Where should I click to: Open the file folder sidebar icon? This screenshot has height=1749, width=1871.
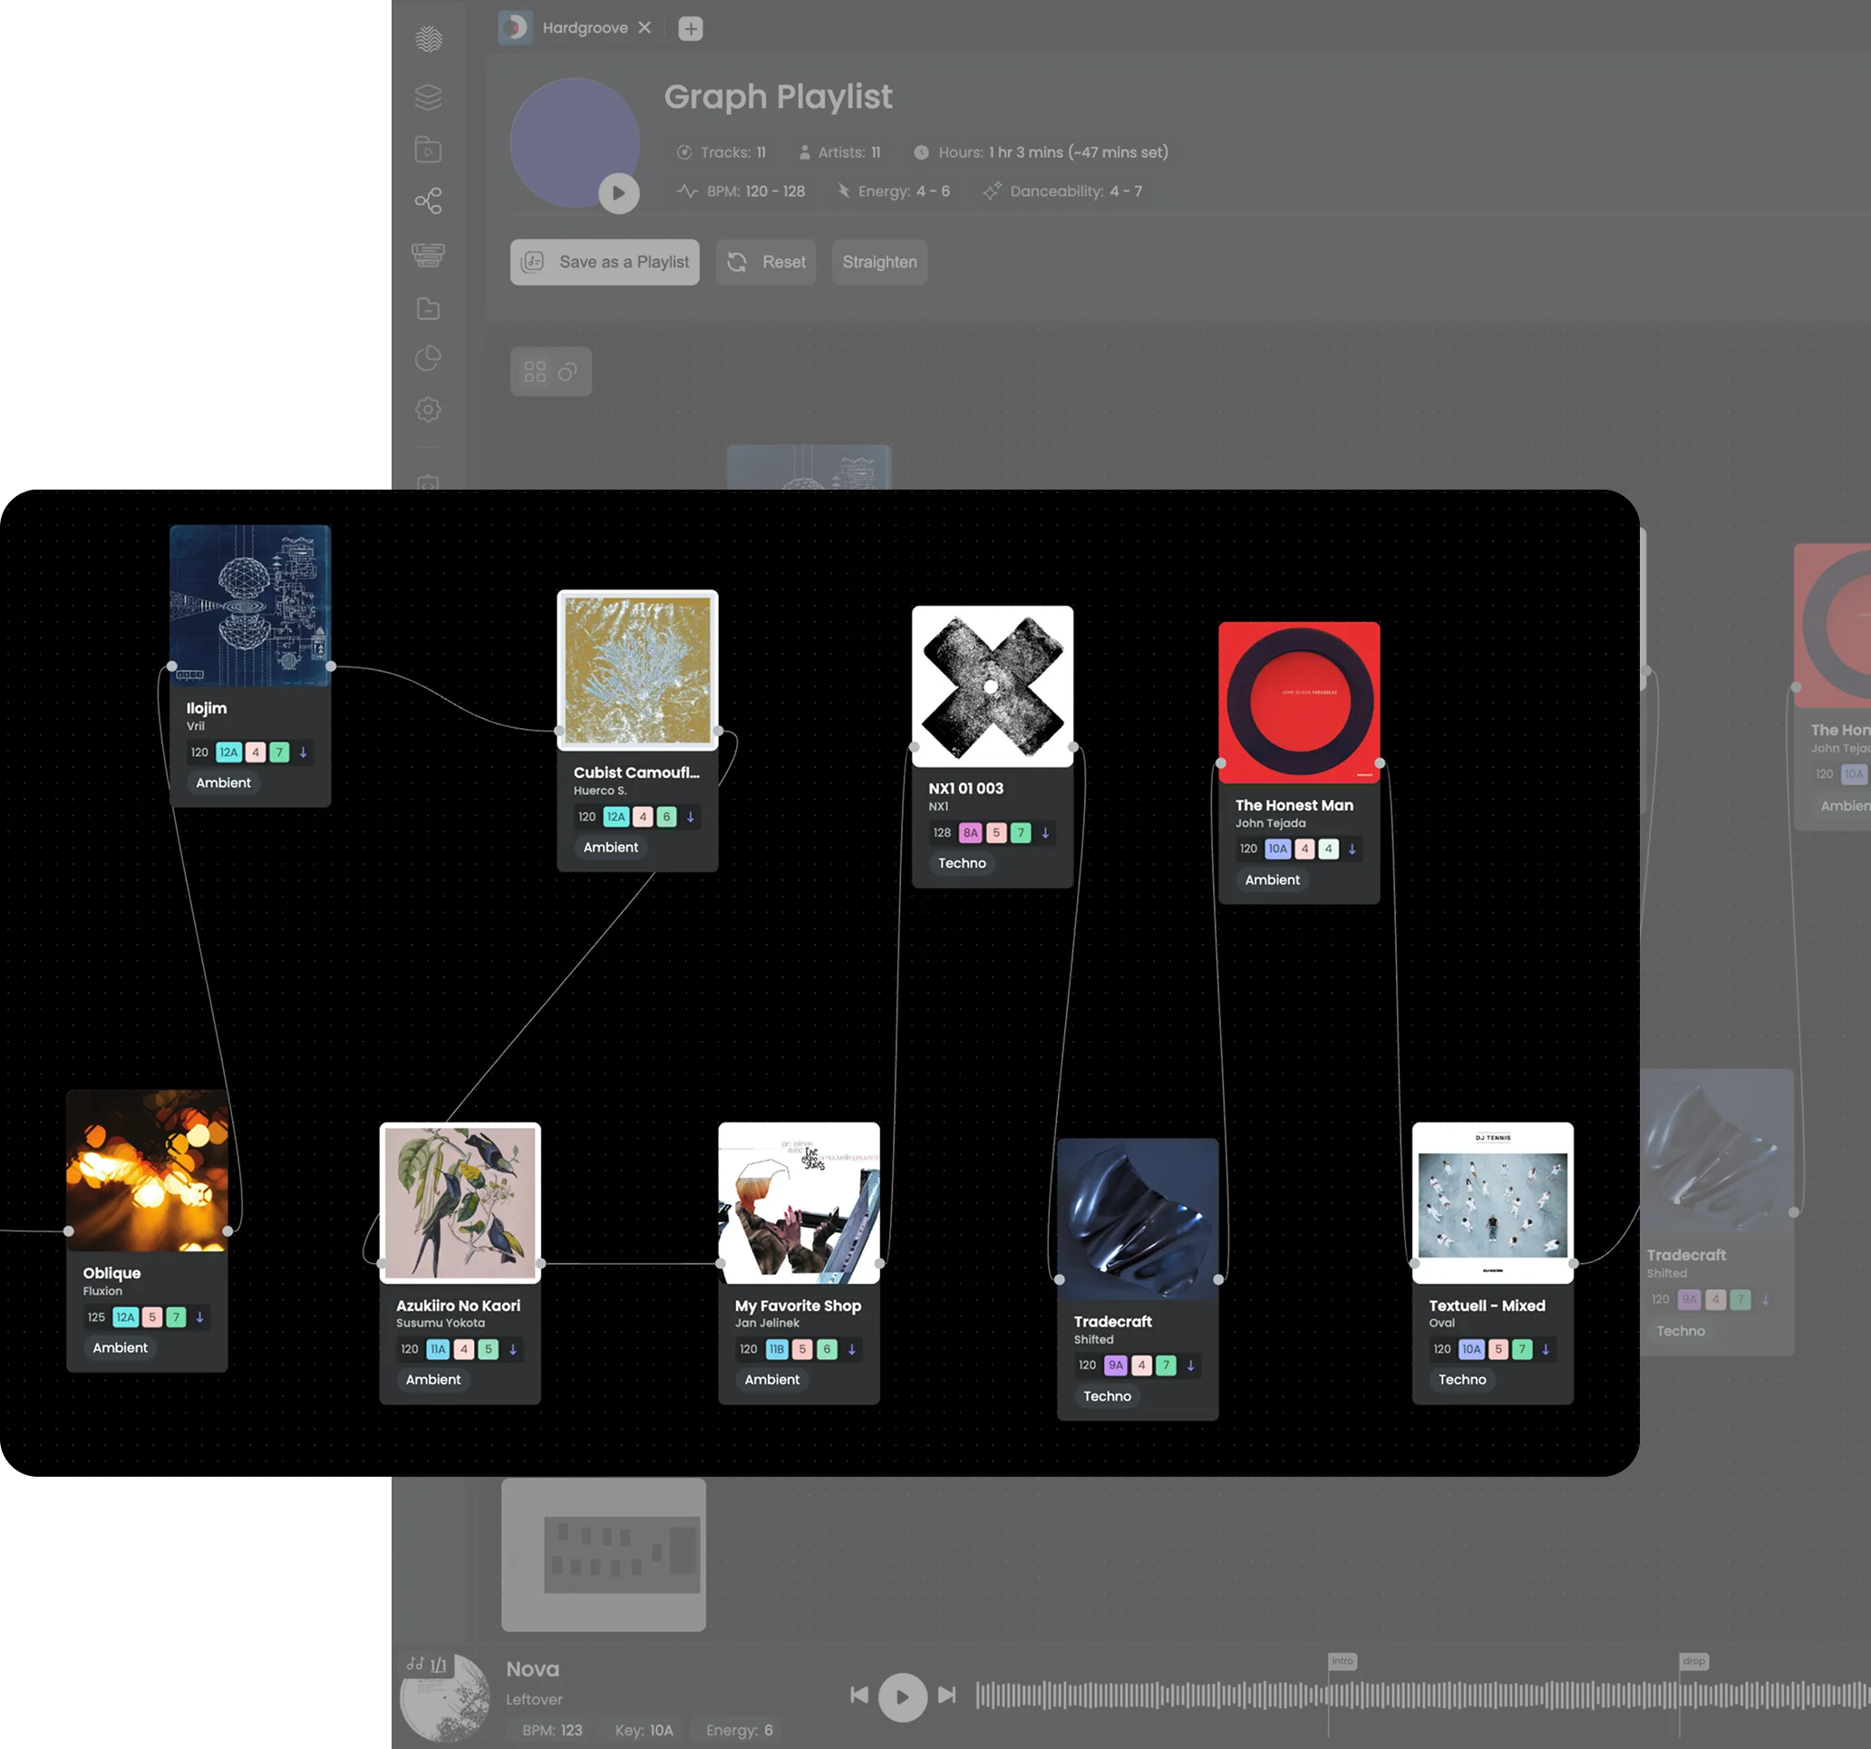(x=428, y=309)
